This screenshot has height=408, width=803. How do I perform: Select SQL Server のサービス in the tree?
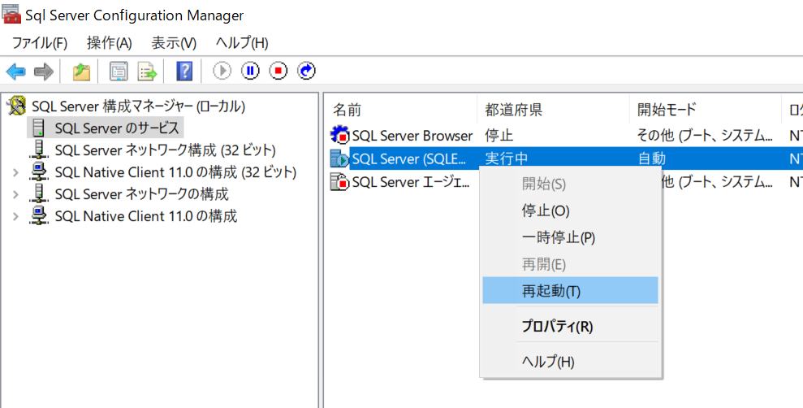tap(117, 128)
